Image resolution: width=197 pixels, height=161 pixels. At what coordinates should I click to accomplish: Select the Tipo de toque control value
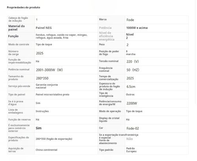(x=44, y=44)
